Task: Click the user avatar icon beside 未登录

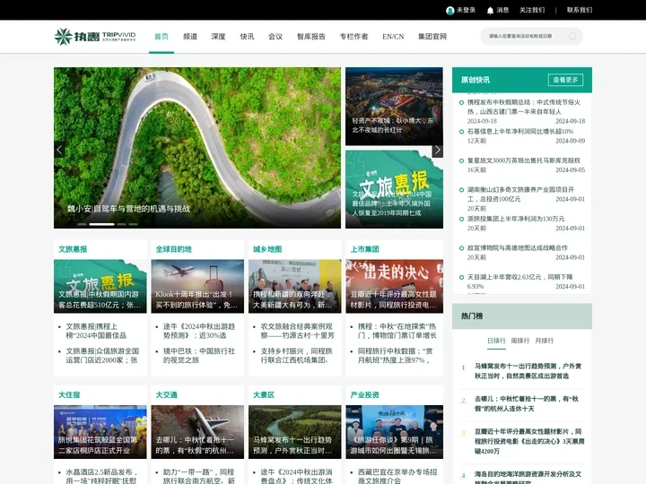Action: pos(450,10)
